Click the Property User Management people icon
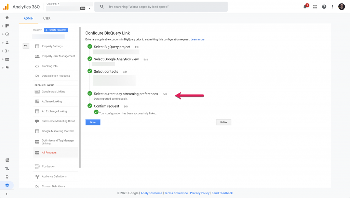The image size is (350, 198). pyautogui.click(x=37, y=56)
